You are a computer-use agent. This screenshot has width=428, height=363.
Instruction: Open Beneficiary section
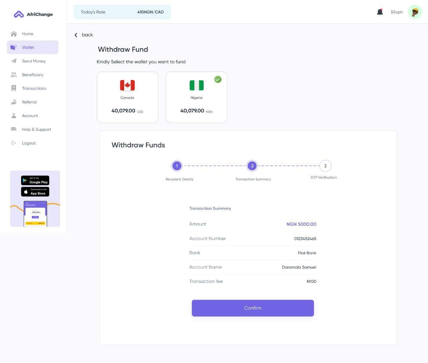point(33,75)
